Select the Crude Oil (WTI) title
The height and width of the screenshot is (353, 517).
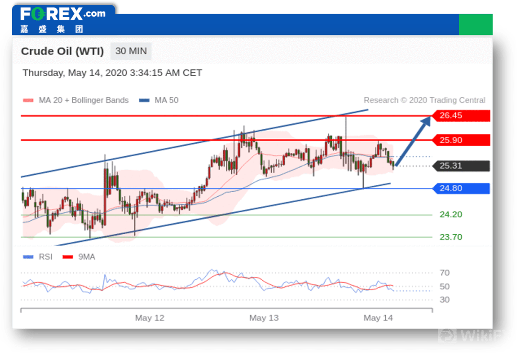click(x=62, y=51)
